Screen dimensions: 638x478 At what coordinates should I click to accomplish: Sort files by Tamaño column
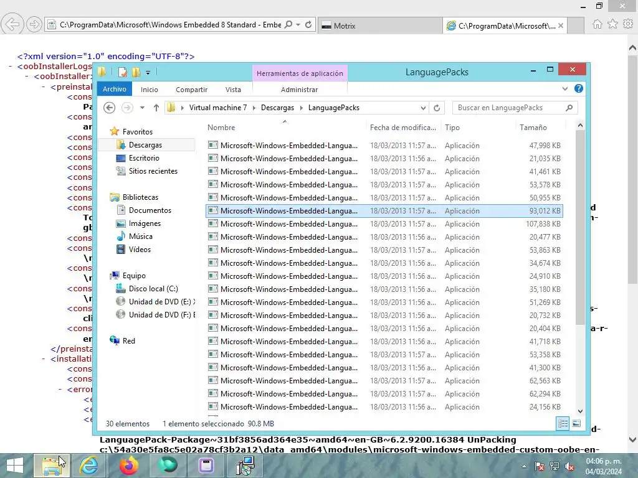(533, 127)
